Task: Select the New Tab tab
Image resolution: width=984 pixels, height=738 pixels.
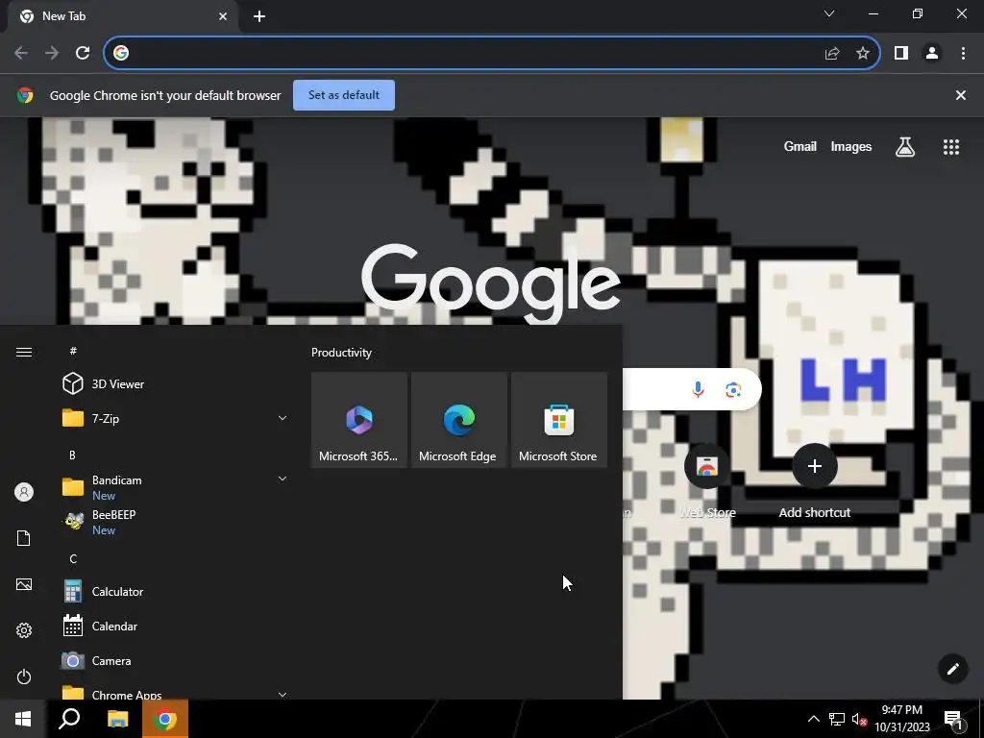Action: [x=122, y=16]
